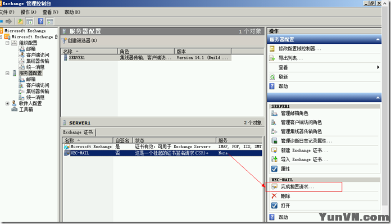
Task: Click the checkmark 打开 icon under UEC-MAIL
Action: 274,205
